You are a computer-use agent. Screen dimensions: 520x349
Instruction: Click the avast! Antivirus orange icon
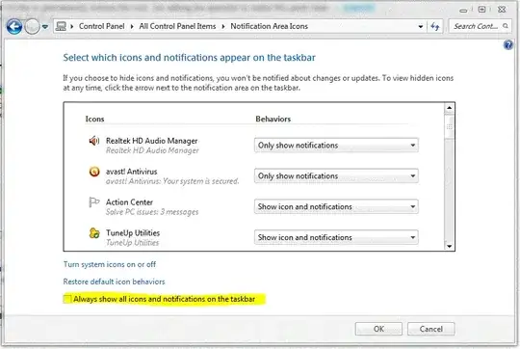[x=94, y=172]
